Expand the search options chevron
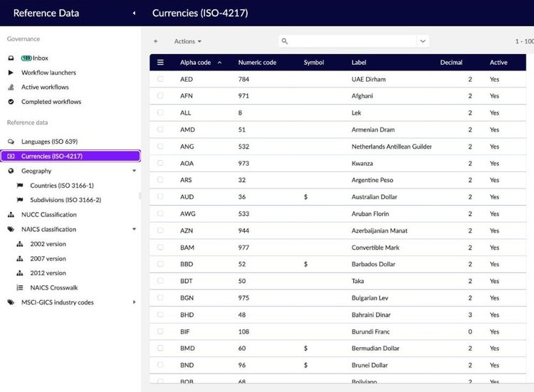Viewport: 534px width, 392px height. (x=423, y=41)
